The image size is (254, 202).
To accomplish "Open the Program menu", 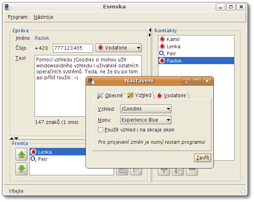I will pos(18,17).
